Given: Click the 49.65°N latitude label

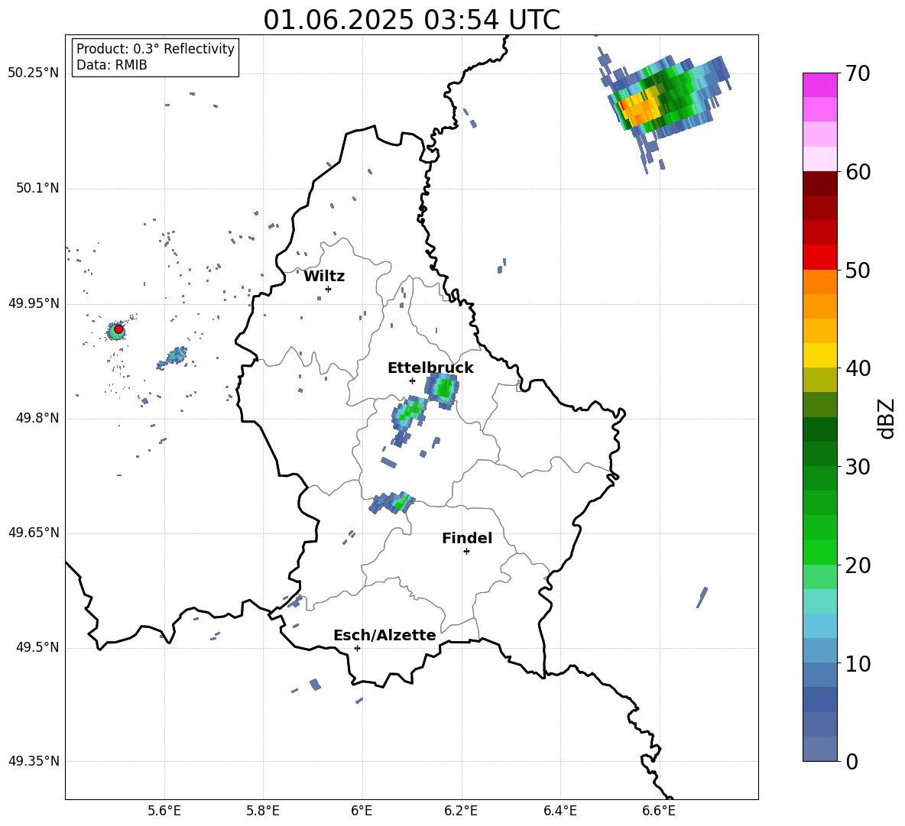Looking at the screenshot, I should (x=34, y=532).
